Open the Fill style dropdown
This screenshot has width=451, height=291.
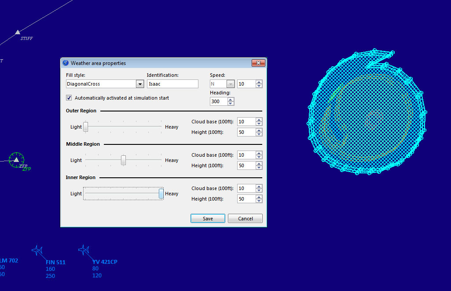[x=140, y=84]
